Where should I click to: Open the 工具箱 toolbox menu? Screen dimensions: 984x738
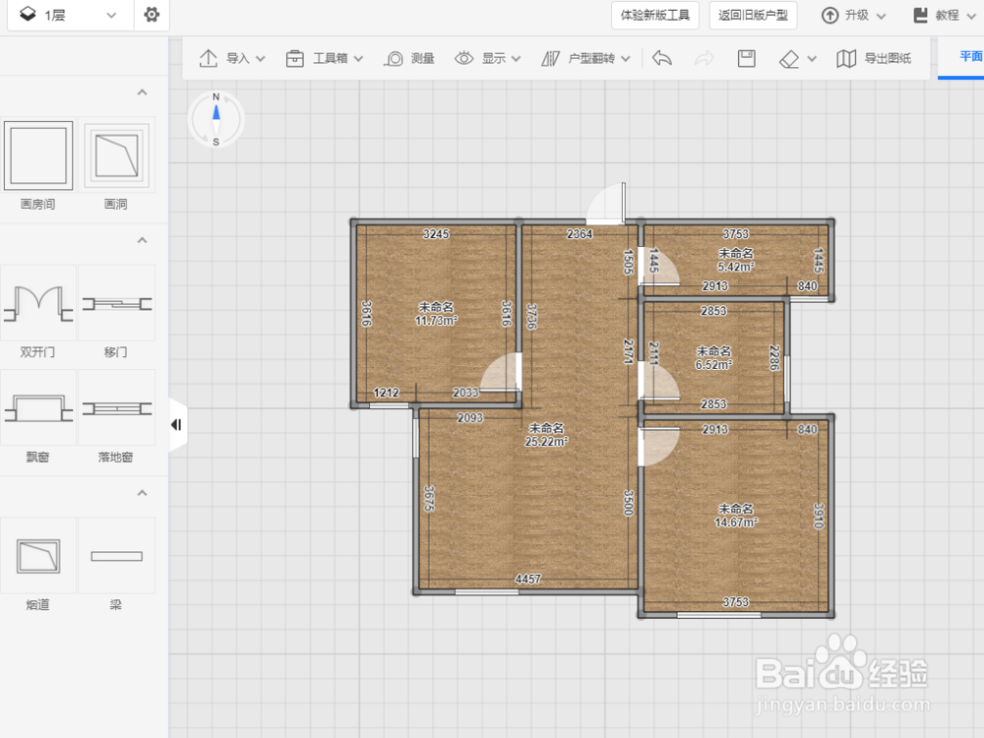click(x=325, y=58)
